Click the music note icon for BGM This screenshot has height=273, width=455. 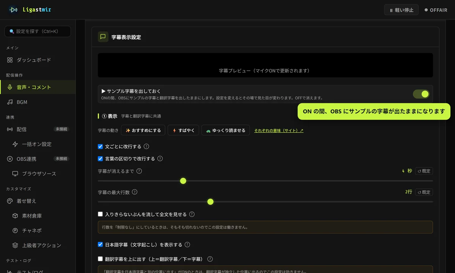click(10, 102)
